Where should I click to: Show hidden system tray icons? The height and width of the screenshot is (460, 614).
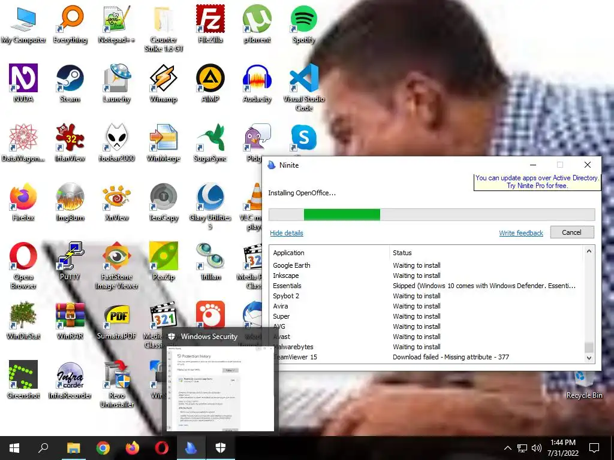click(x=507, y=448)
